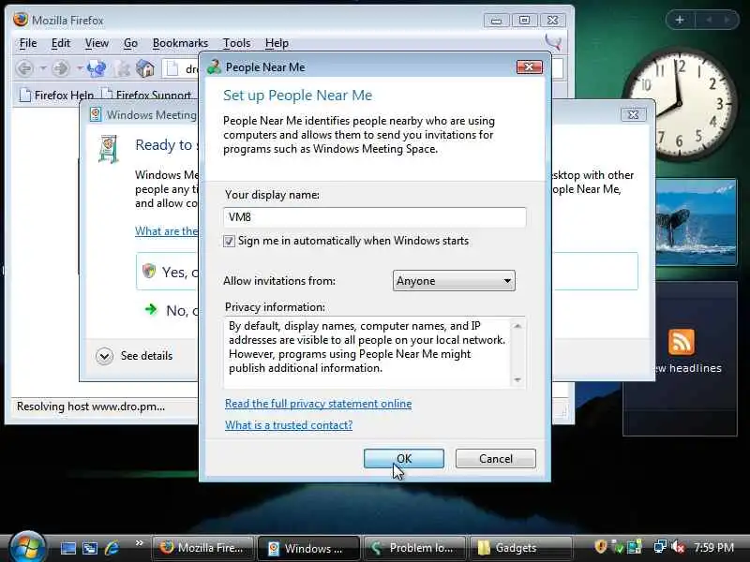Open the Windows Start orb
750x562 pixels.
(x=27, y=547)
